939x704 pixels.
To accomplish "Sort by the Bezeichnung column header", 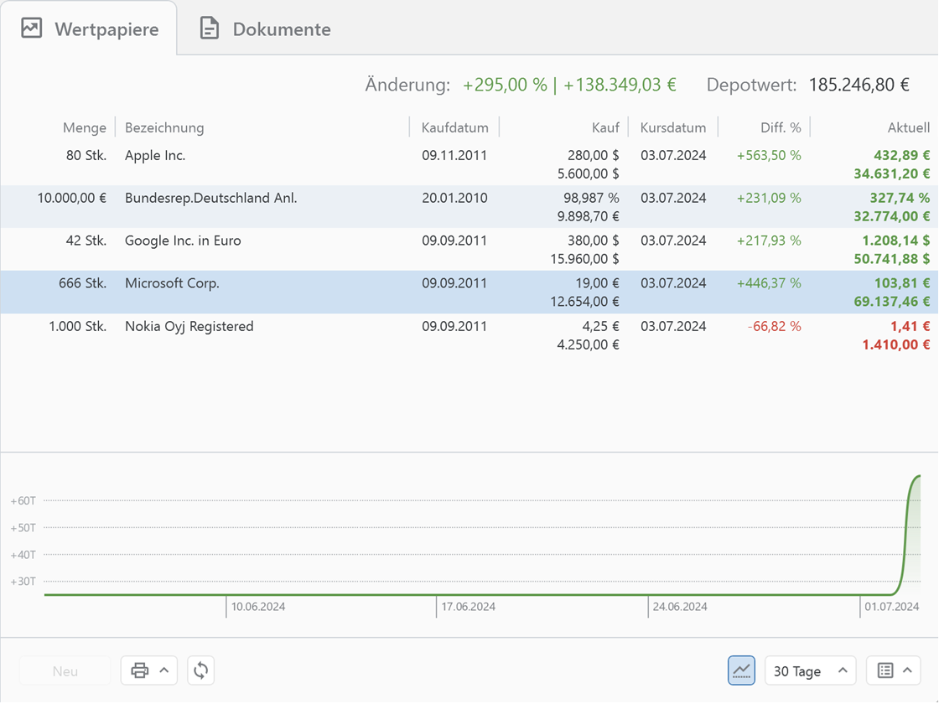I will pos(164,127).
